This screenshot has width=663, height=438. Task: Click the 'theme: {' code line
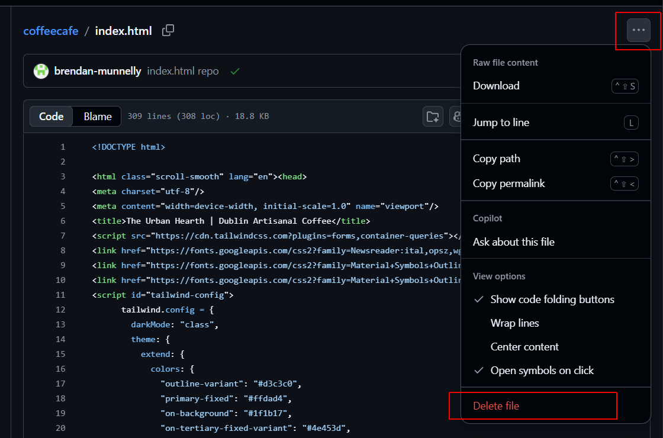click(150, 340)
